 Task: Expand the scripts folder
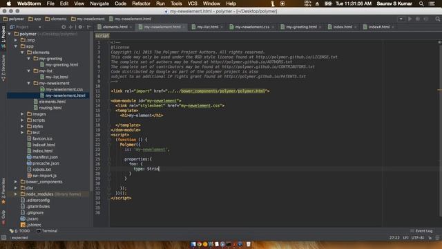tap(22, 120)
